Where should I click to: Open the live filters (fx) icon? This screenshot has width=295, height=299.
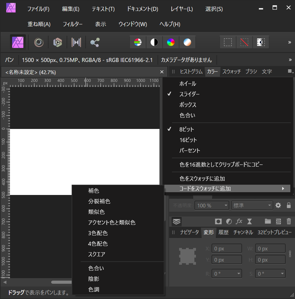click(x=239, y=221)
